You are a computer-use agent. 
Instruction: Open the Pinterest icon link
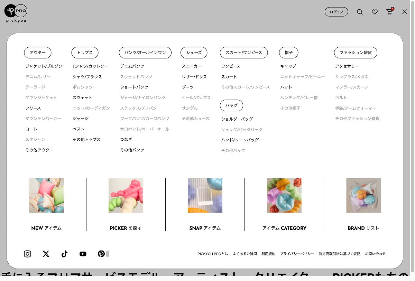[x=101, y=254]
